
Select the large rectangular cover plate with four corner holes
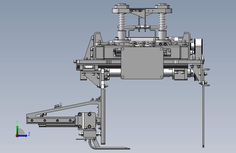click(x=142, y=63)
